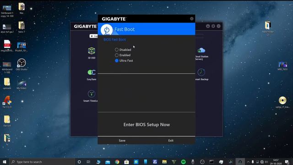Open volume control in system tray
293x165 pixels.
tap(266, 162)
